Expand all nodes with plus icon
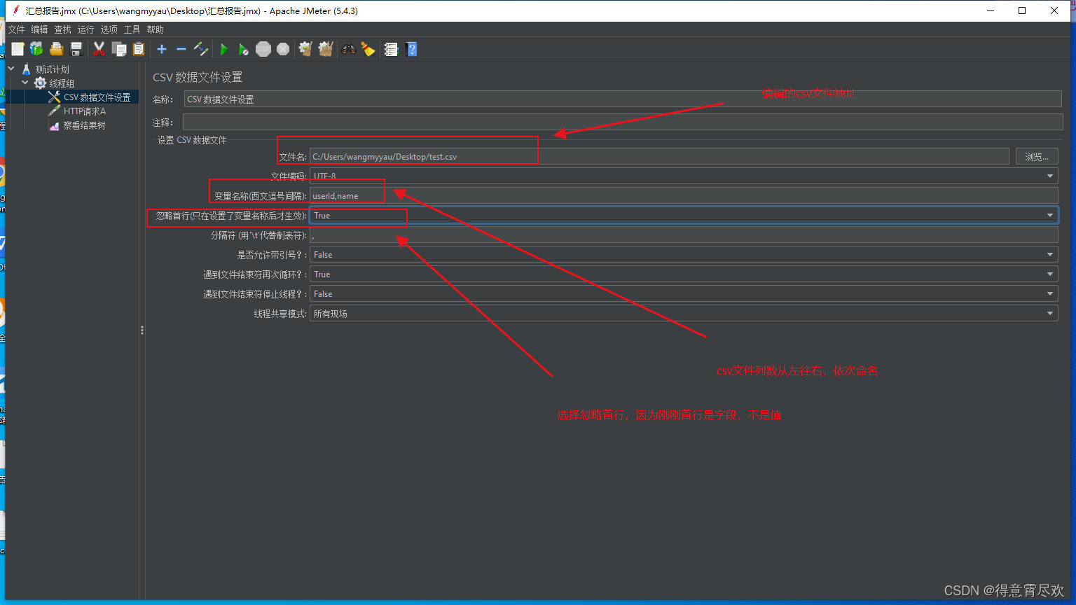 [x=162, y=49]
